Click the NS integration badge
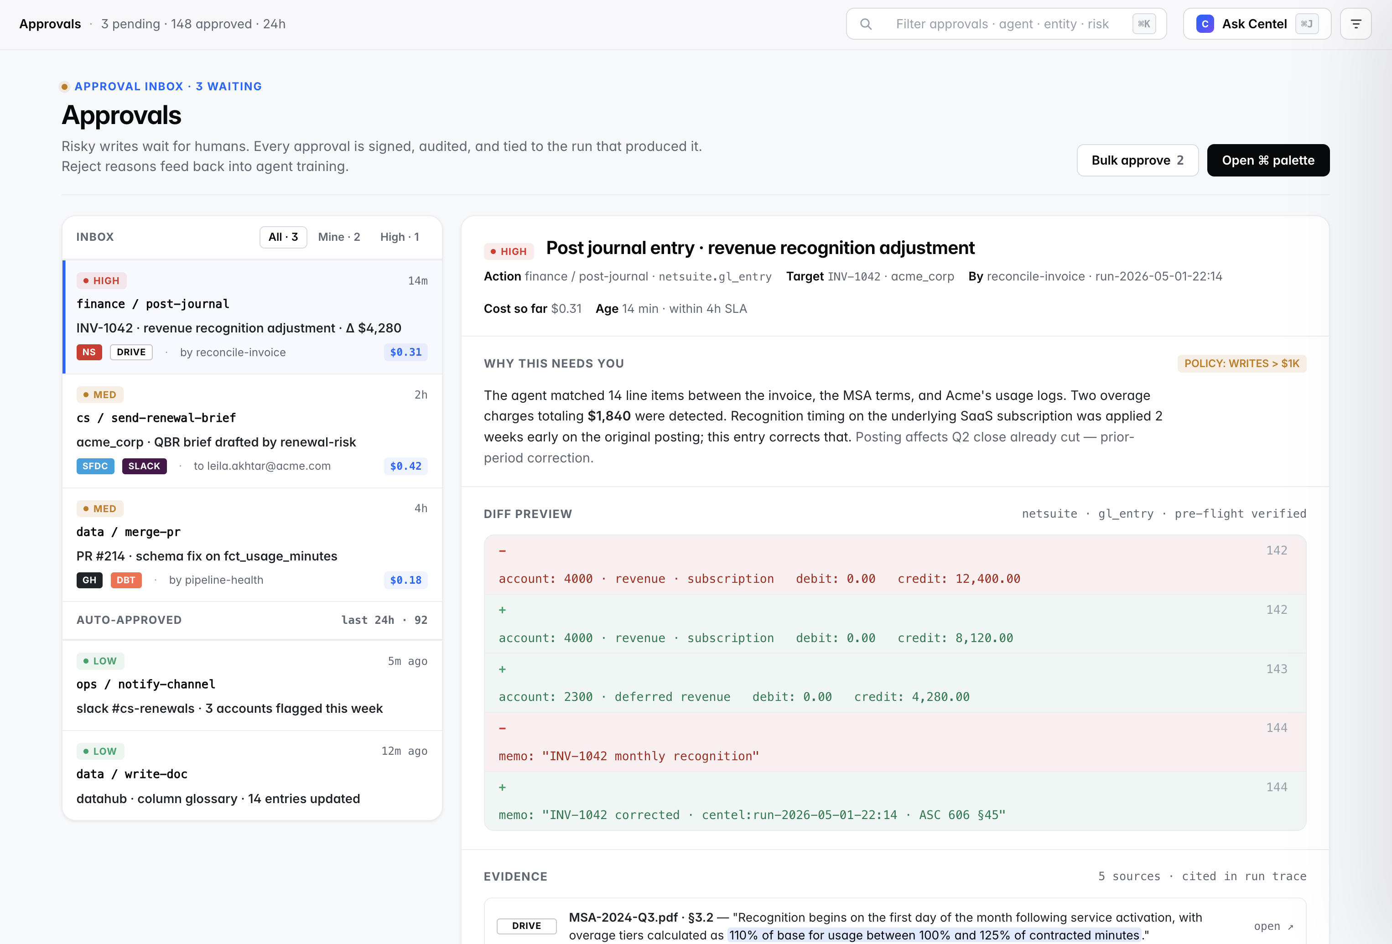 tap(89, 352)
